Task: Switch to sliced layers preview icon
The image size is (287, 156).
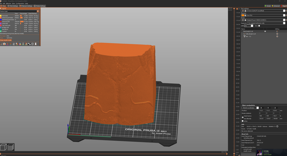Action: [x=10, y=147]
